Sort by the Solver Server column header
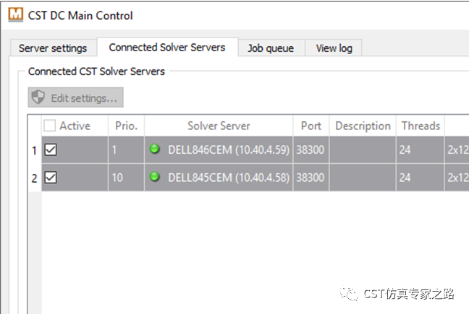 (x=219, y=126)
